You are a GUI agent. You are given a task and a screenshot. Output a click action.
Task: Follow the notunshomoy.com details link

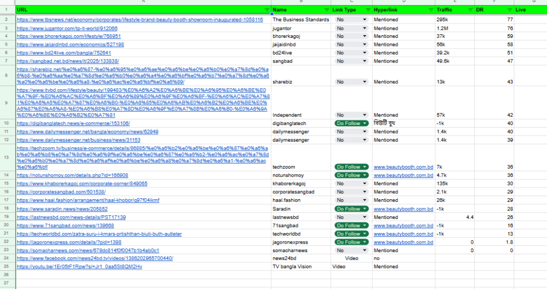tap(72, 175)
